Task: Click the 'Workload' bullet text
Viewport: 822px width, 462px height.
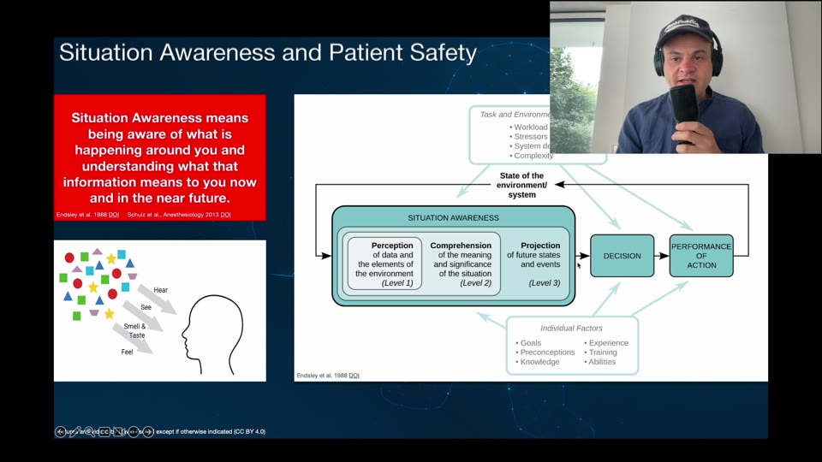Action: 531,127
